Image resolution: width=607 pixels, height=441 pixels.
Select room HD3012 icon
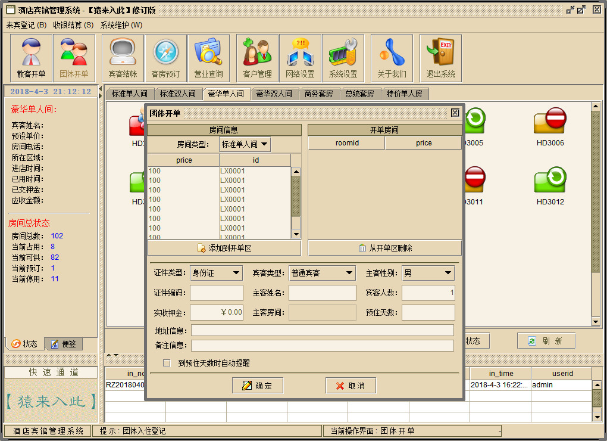550,179
